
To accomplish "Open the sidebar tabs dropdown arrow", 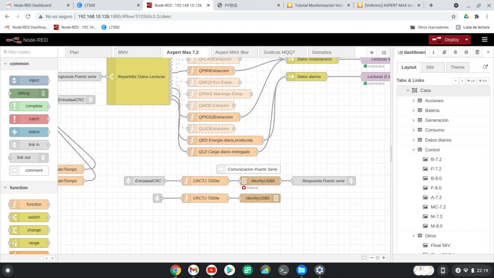I will pos(488,52).
